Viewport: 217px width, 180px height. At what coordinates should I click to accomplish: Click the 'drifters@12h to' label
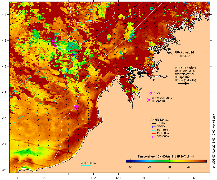point(162,98)
